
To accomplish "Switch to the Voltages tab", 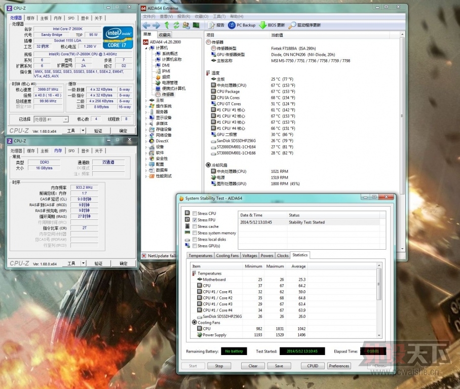I will click(250, 255).
